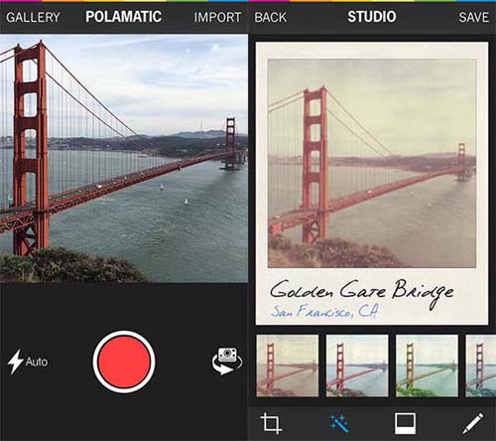The height and width of the screenshot is (441, 496).
Task: Switch camera with the flip icon
Action: coord(227,361)
